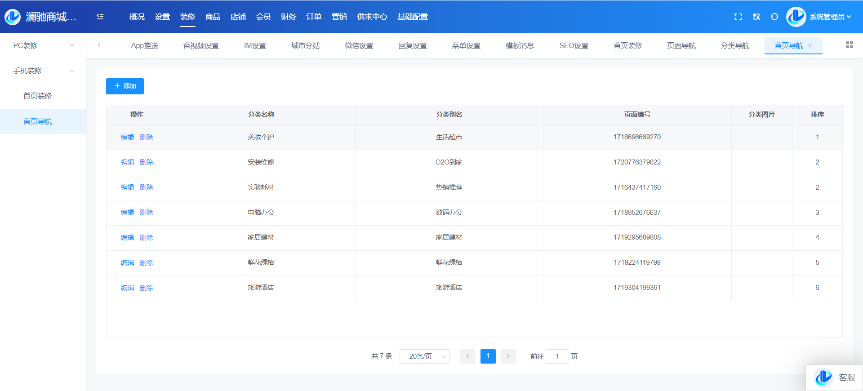Open the 商品 top menu
The image size is (863, 391).
point(213,17)
